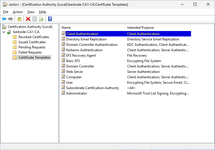
Task: Select the Web Server template icon
Action: [x=63, y=72]
